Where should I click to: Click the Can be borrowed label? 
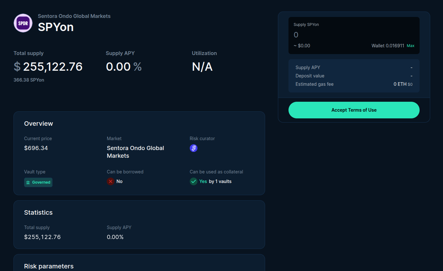(125, 172)
